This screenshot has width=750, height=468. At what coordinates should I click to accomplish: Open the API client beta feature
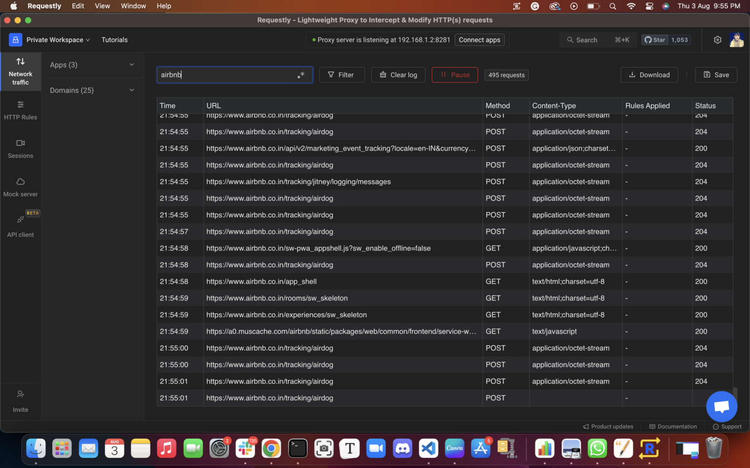[20, 227]
